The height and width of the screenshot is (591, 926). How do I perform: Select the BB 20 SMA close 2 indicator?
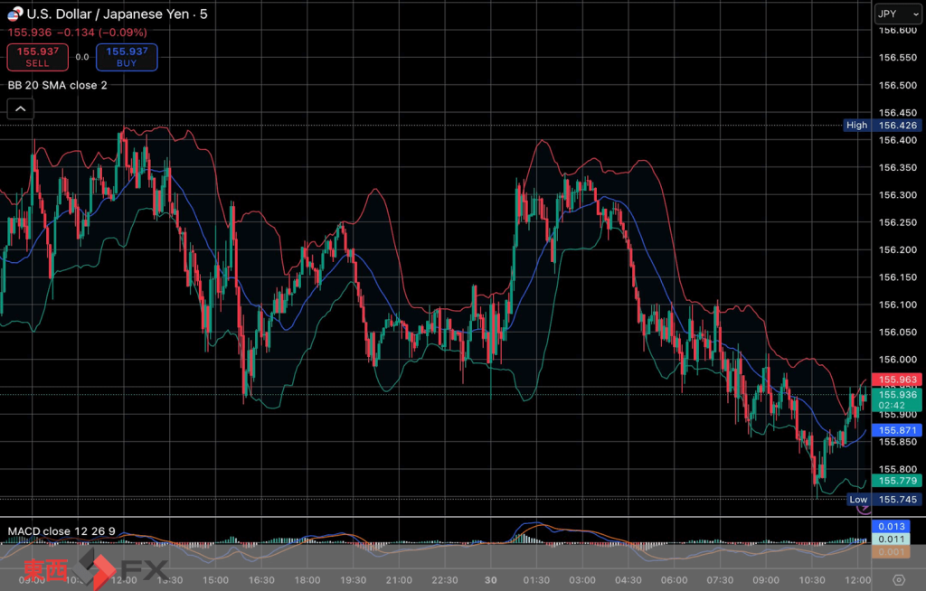pyautogui.click(x=58, y=85)
